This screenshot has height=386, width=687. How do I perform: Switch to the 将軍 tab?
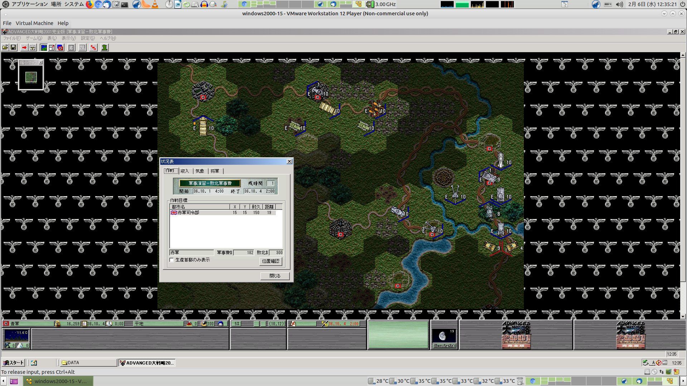coord(215,171)
